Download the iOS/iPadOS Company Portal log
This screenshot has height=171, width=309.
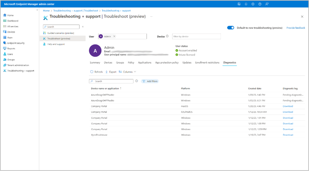pos(288,112)
